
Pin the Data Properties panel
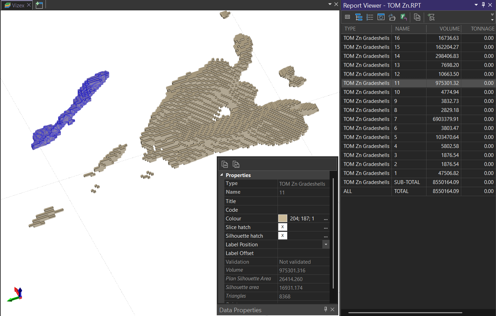click(325, 309)
